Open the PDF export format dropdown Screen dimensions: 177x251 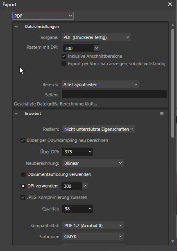point(43,16)
